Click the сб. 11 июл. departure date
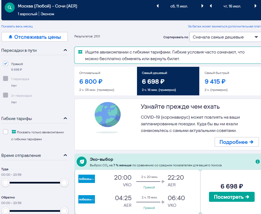261x214 pixels. (179, 6)
